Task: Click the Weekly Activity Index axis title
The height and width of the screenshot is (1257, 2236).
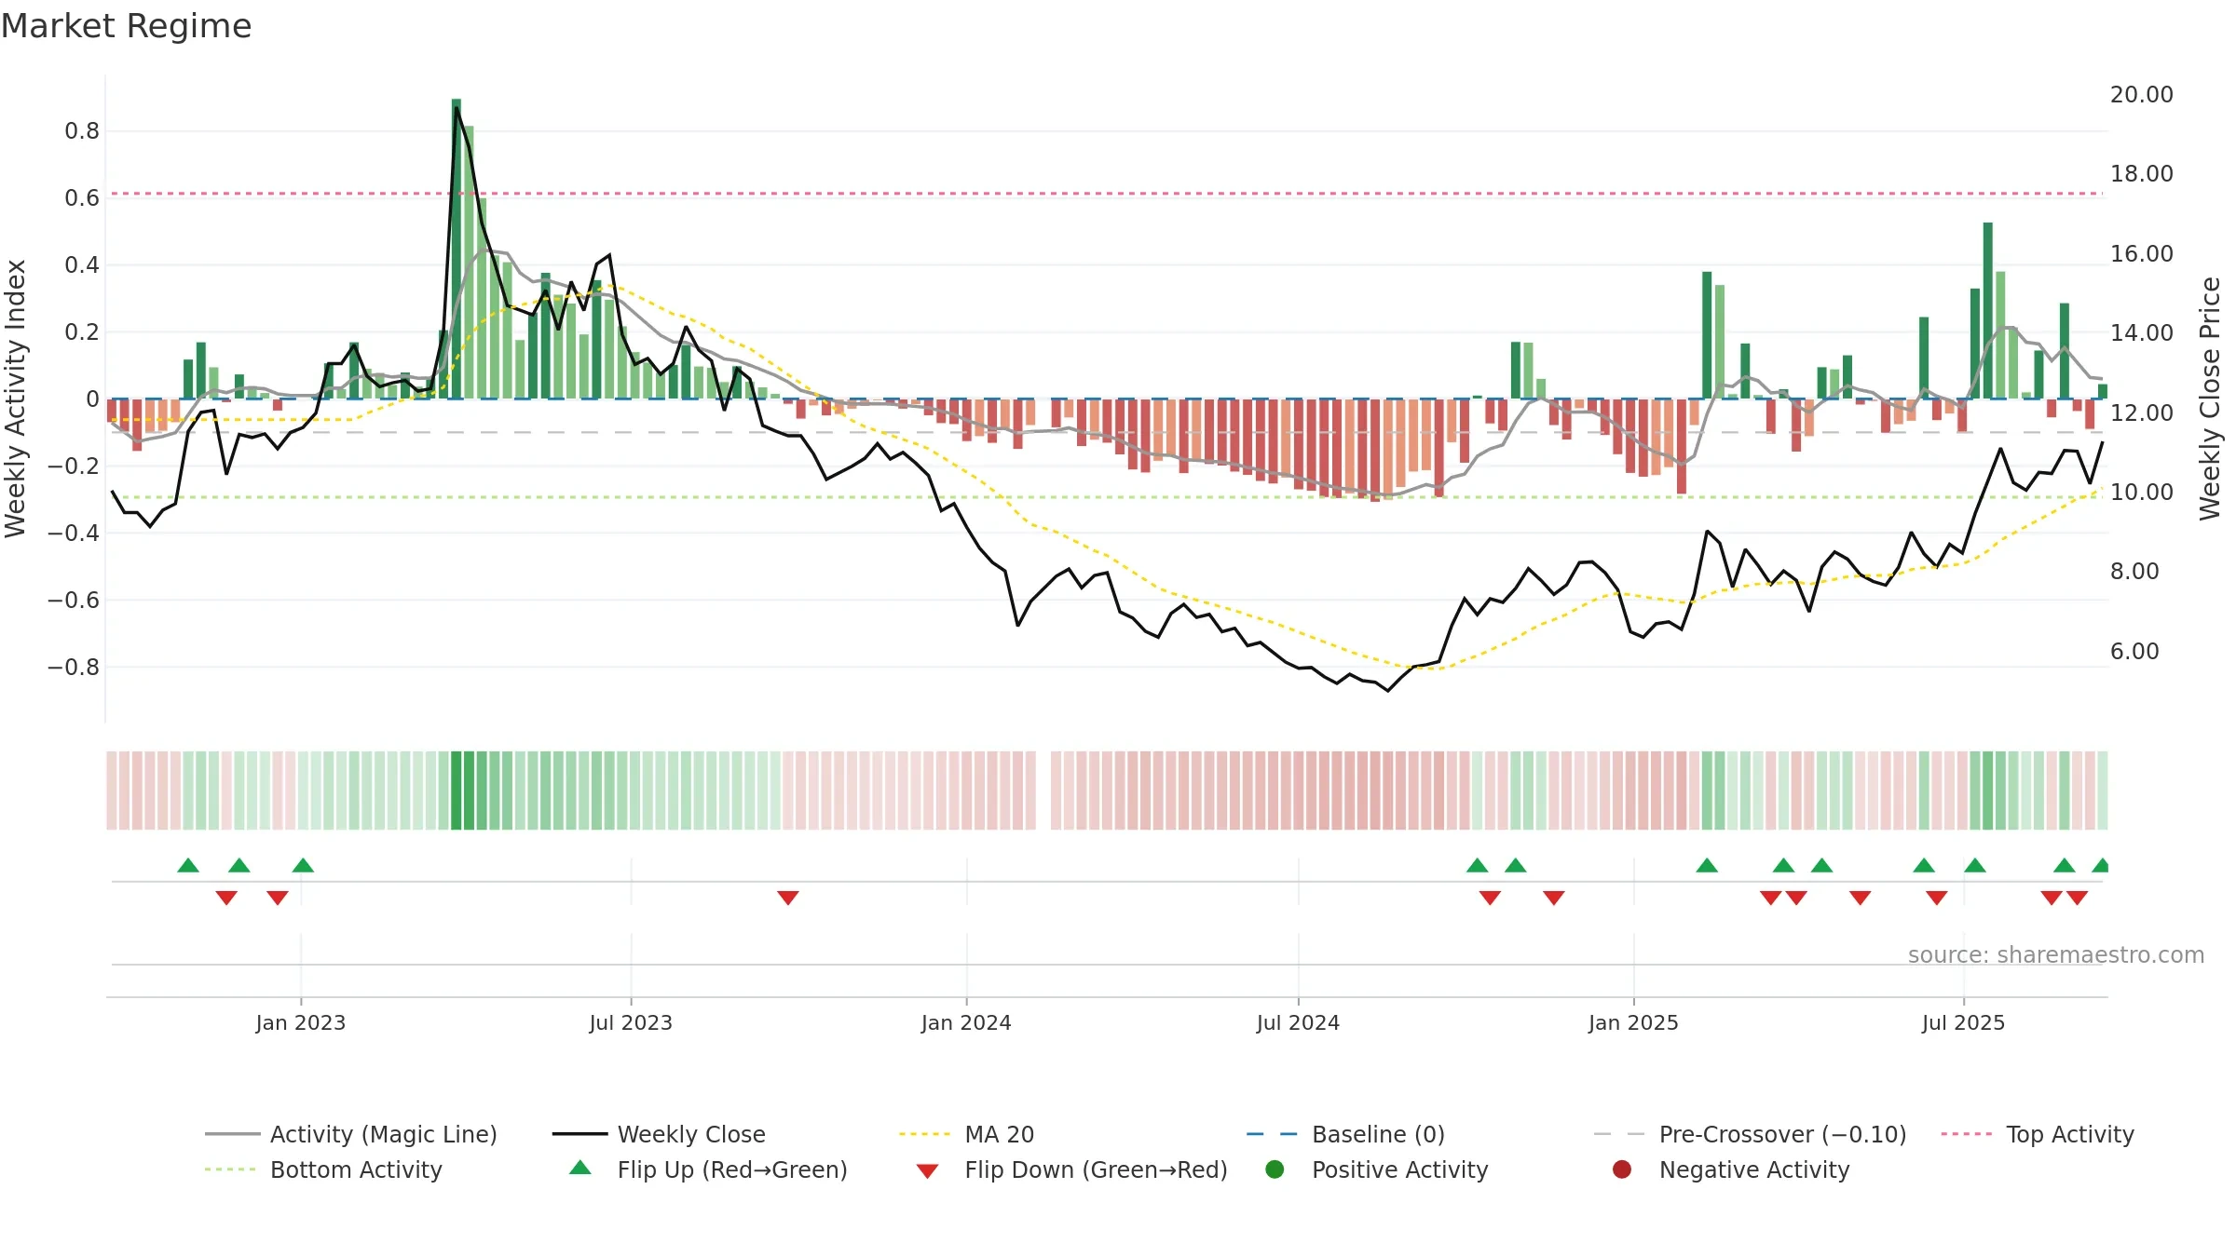Action: click(x=16, y=399)
